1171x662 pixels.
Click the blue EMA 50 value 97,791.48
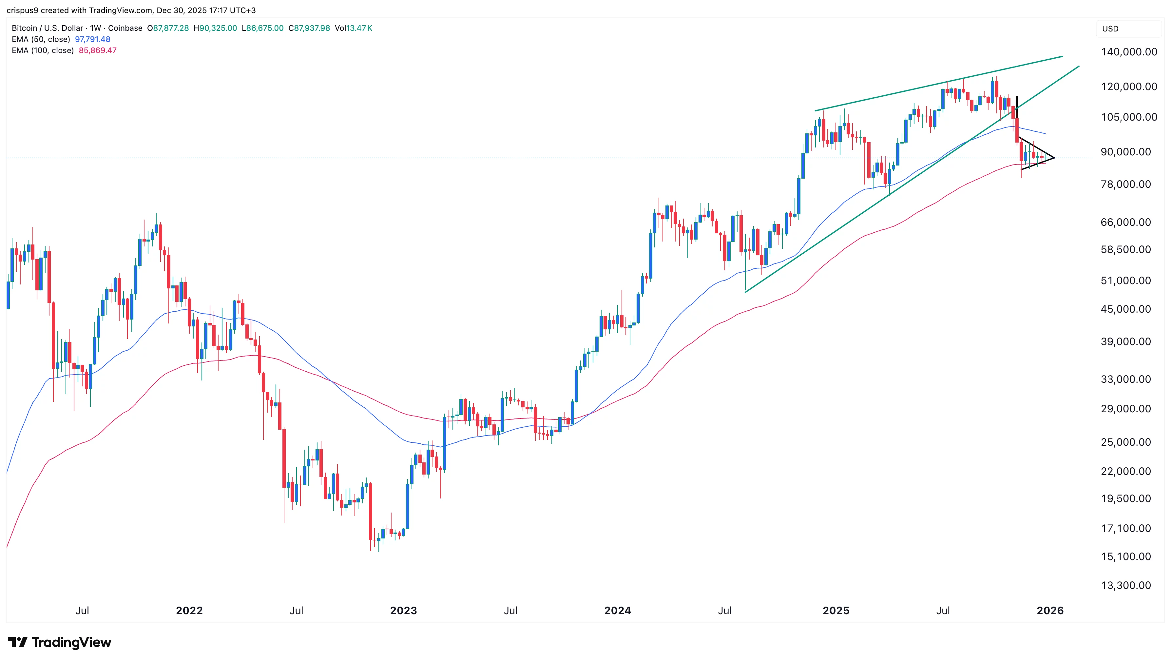(93, 39)
